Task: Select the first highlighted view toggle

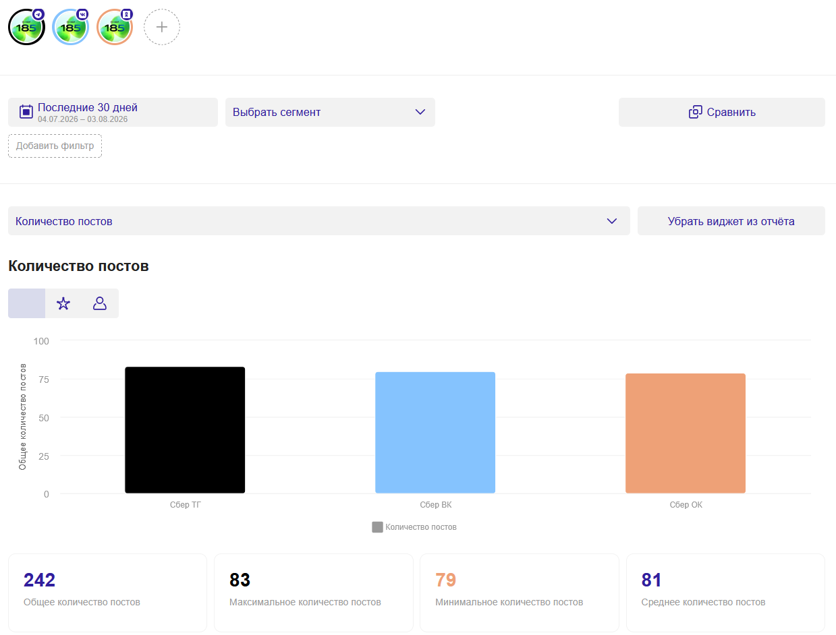Action: tap(27, 303)
